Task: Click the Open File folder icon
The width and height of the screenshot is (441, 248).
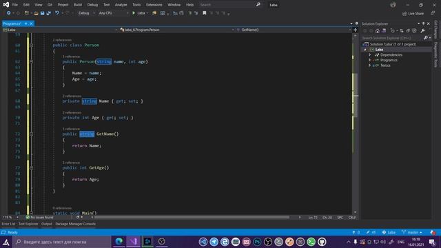Action: pos(36,13)
